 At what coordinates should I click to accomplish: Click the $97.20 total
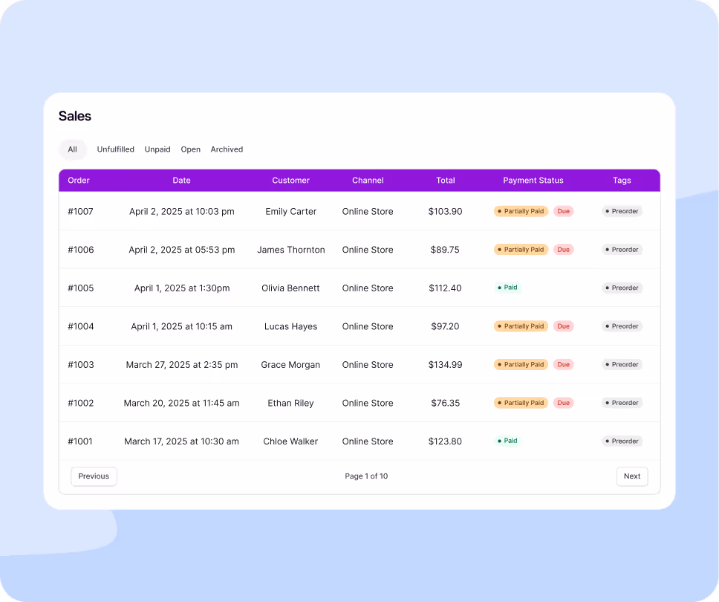coord(445,326)
